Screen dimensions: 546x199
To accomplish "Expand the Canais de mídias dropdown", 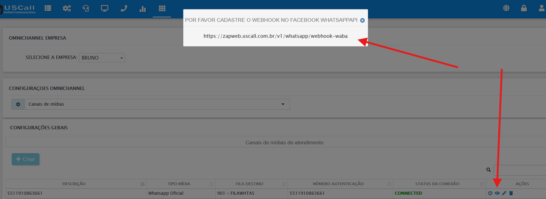I will pos(157,104).
